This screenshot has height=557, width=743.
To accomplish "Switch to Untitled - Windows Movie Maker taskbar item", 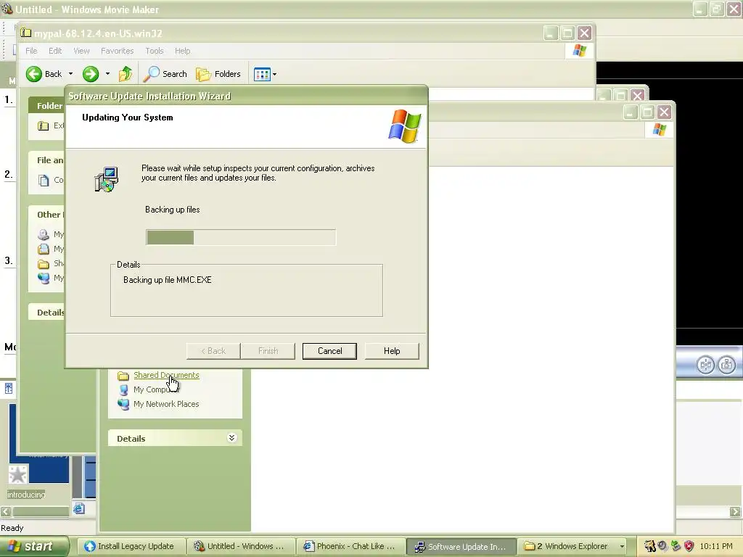I will point(241,546).
